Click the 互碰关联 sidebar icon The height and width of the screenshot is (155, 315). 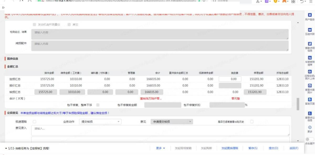(x=310, y=30)
